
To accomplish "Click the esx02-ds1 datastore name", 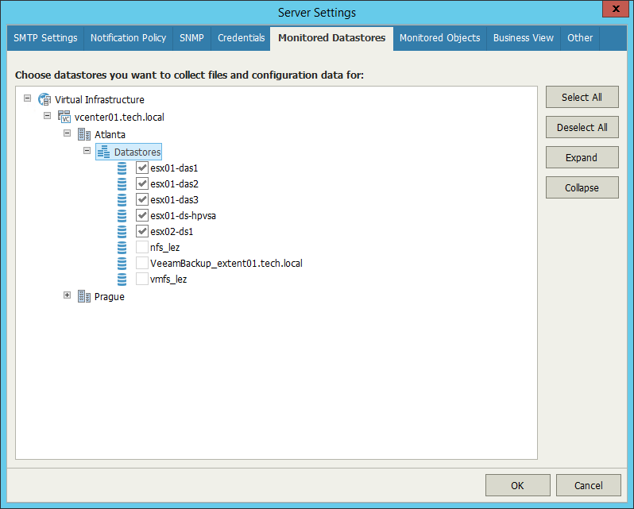I will (172, 232).
